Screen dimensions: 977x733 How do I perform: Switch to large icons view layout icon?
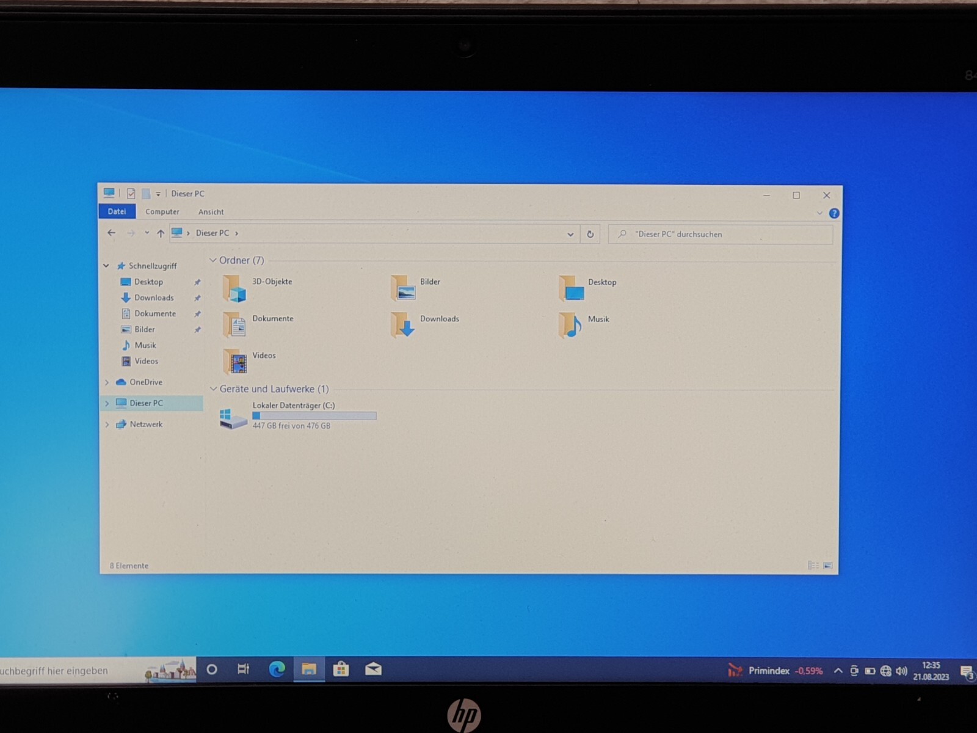828,566
